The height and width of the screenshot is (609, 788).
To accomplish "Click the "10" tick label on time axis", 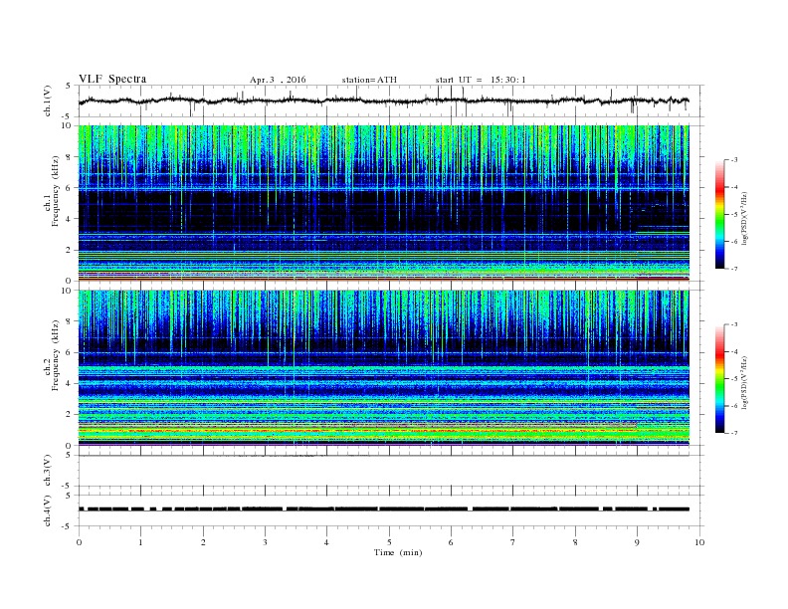I will point(699,542).
